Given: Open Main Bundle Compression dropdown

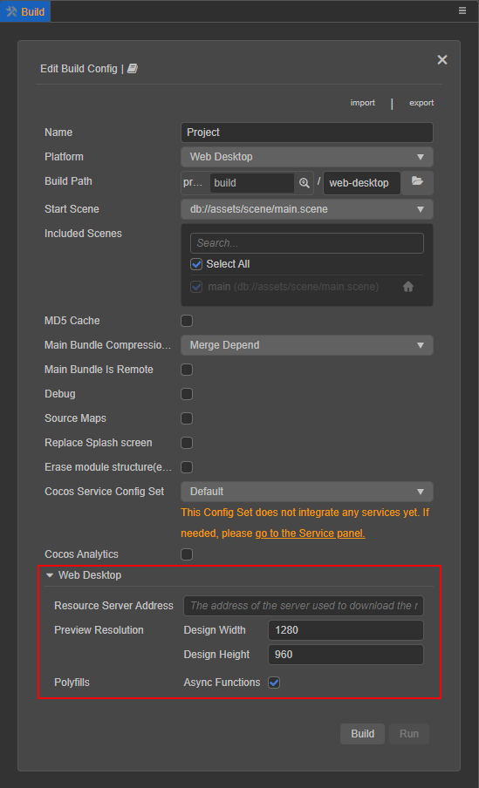Looking at the screenshot, I should (307, 345).
